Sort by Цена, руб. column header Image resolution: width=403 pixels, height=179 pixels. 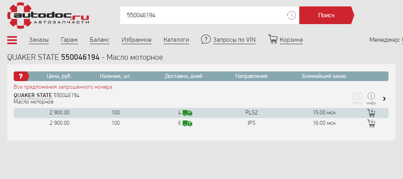pyautogui.click(x=59, y=76)
